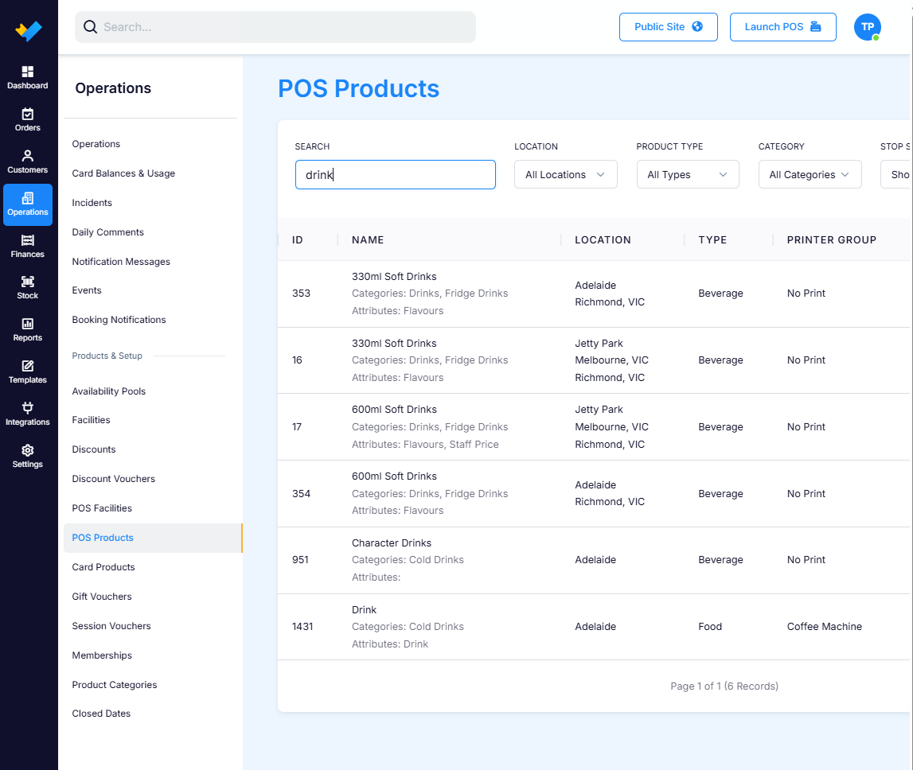The image size is (913, 770).
Task: Select Daily Comments menu item
Action: (x=107, y=232)
